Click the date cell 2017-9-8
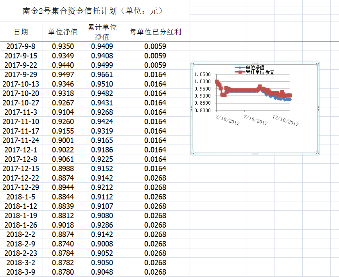The height and width of the screenshot is (277, 339). tap(21, 46)
